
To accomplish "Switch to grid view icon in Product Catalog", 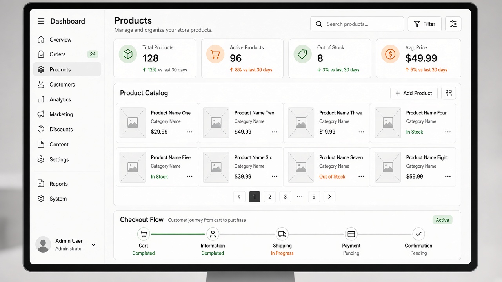I will 449,93.
